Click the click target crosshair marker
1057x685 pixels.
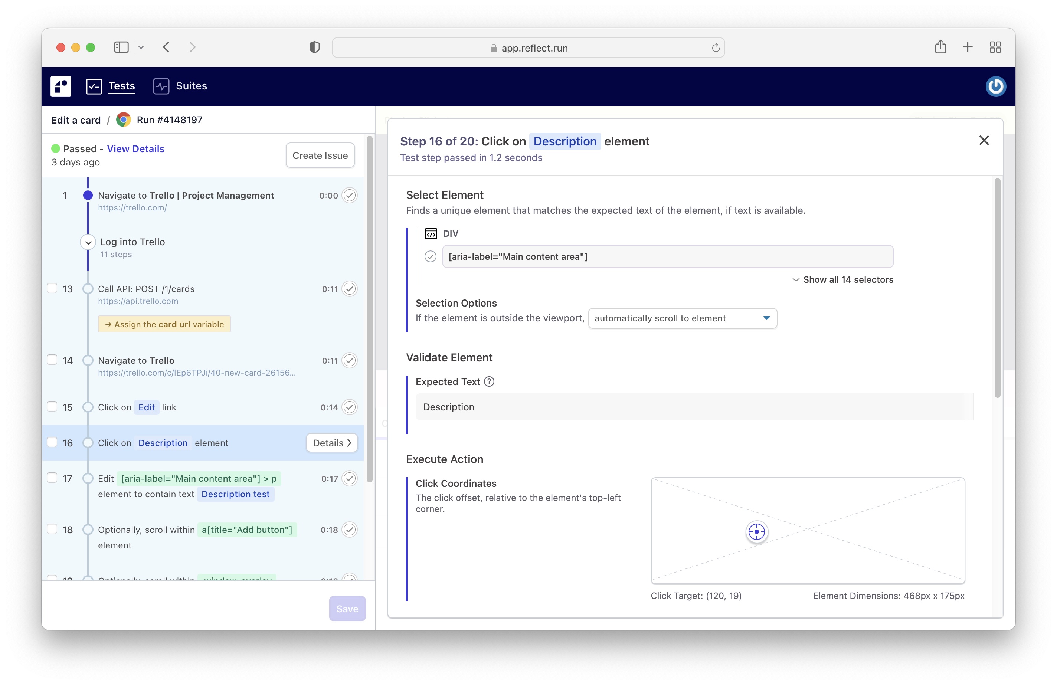[756, 531]
